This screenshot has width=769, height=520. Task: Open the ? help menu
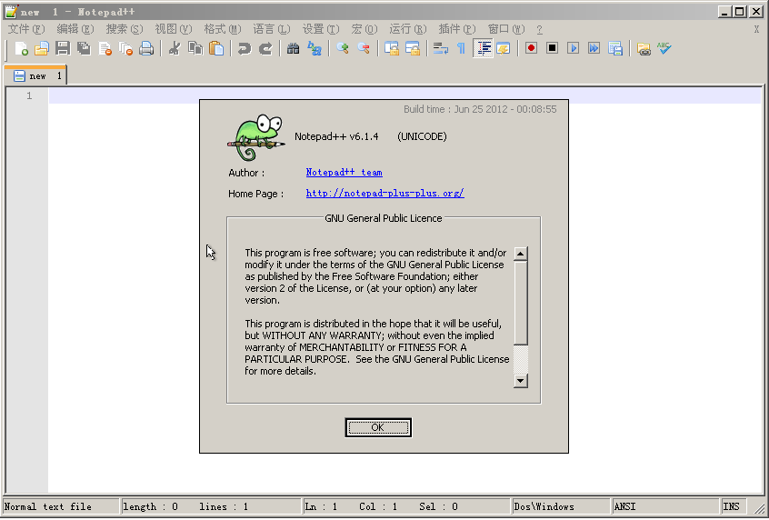click(539, 29)
